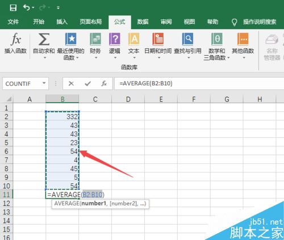Screen dimensions: 284x240
Task: Open the Date and Time functions icon
Action: pos(158,39)
